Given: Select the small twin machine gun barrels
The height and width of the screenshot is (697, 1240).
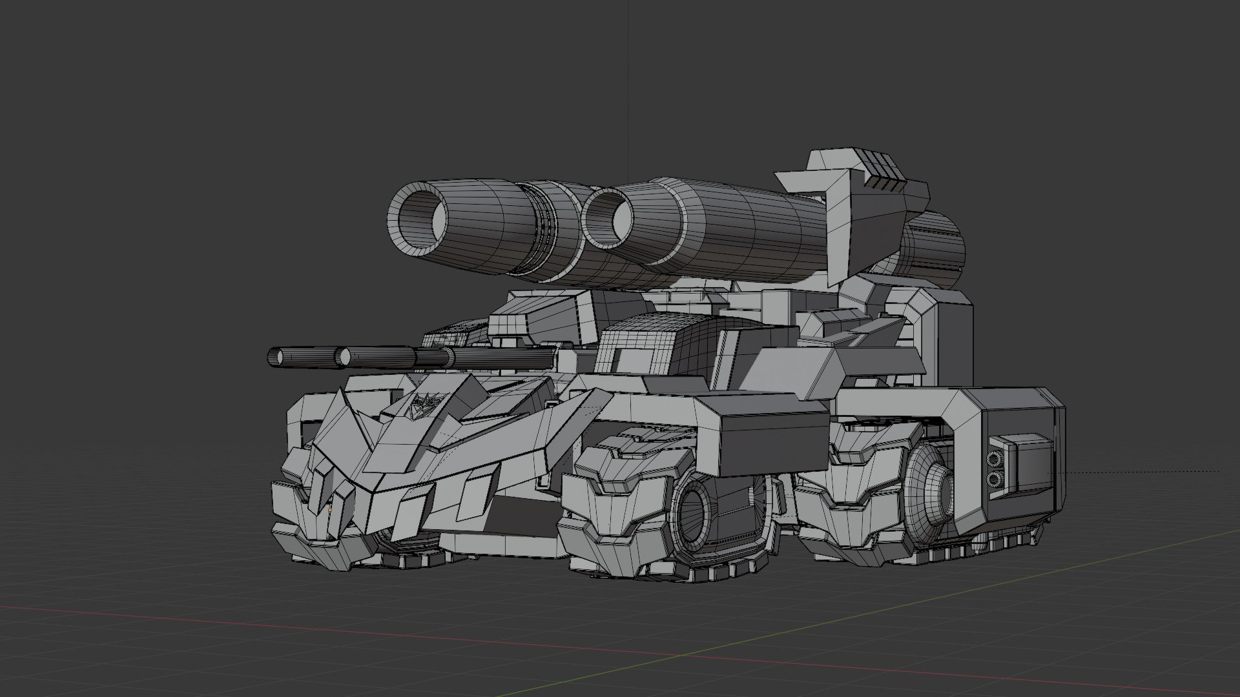Looking at the screenshot, I should click(411, 357).
